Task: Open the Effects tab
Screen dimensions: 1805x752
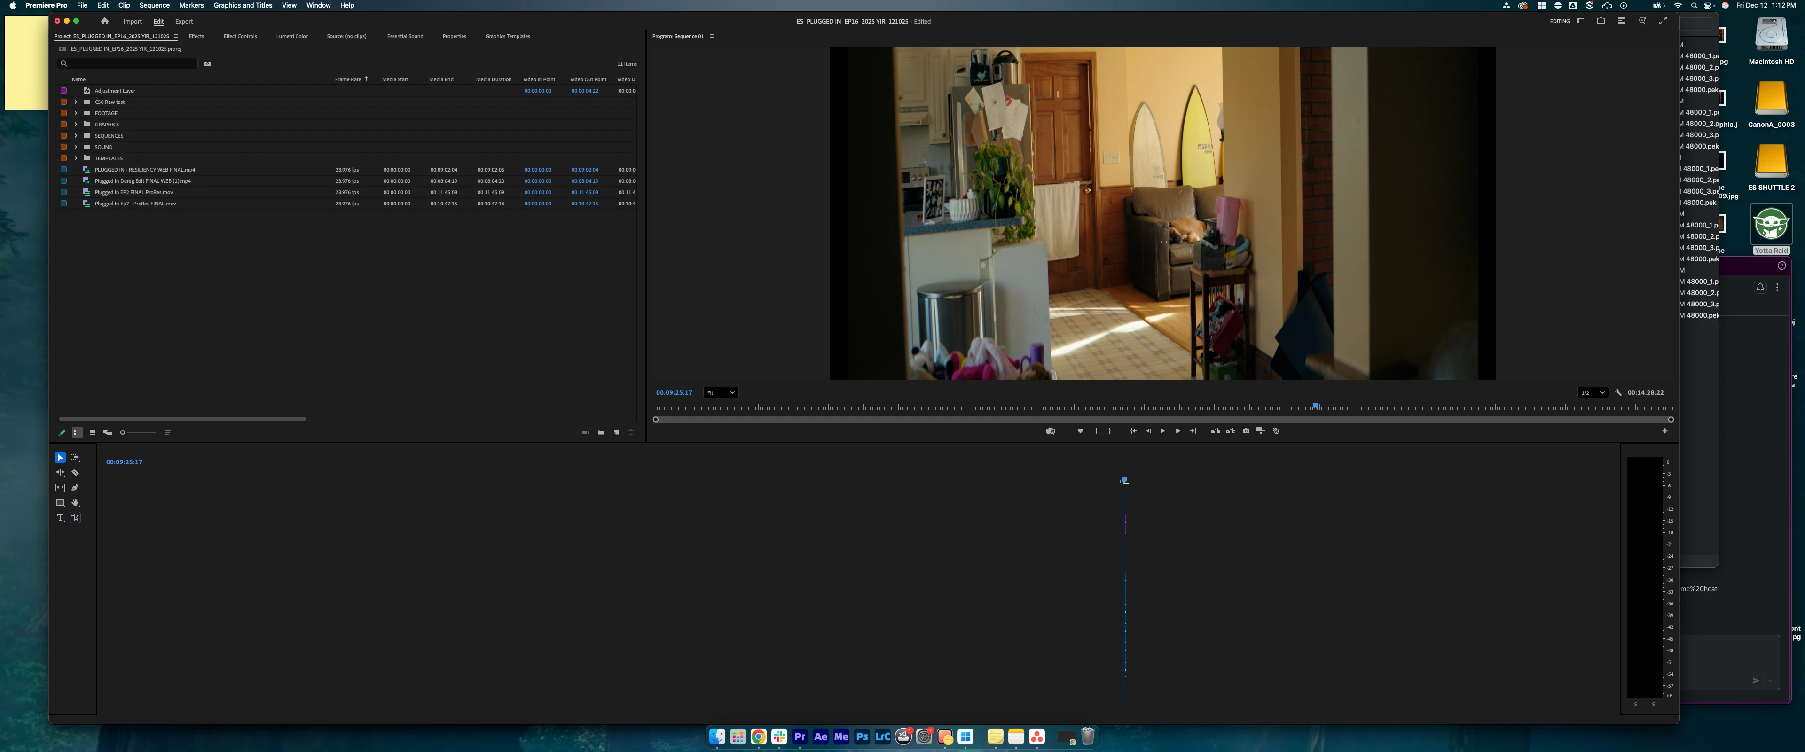Action: click(x=196, y=37)
